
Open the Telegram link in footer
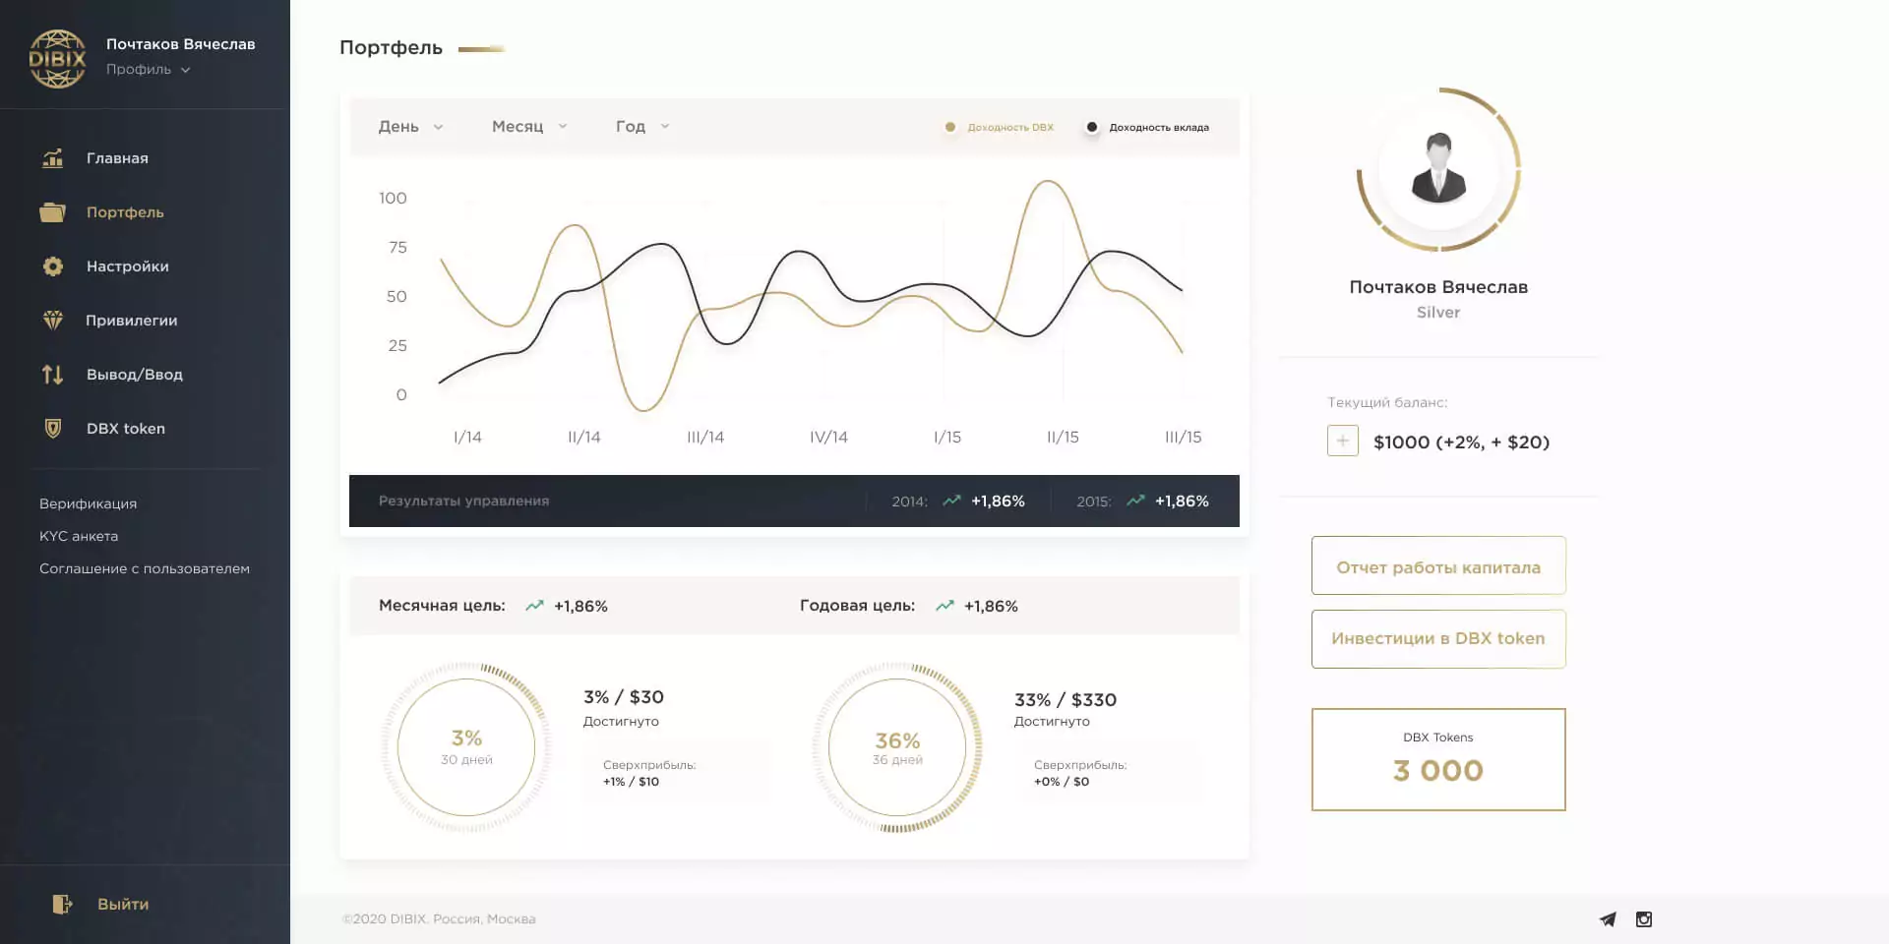(x=1608, y=919)
